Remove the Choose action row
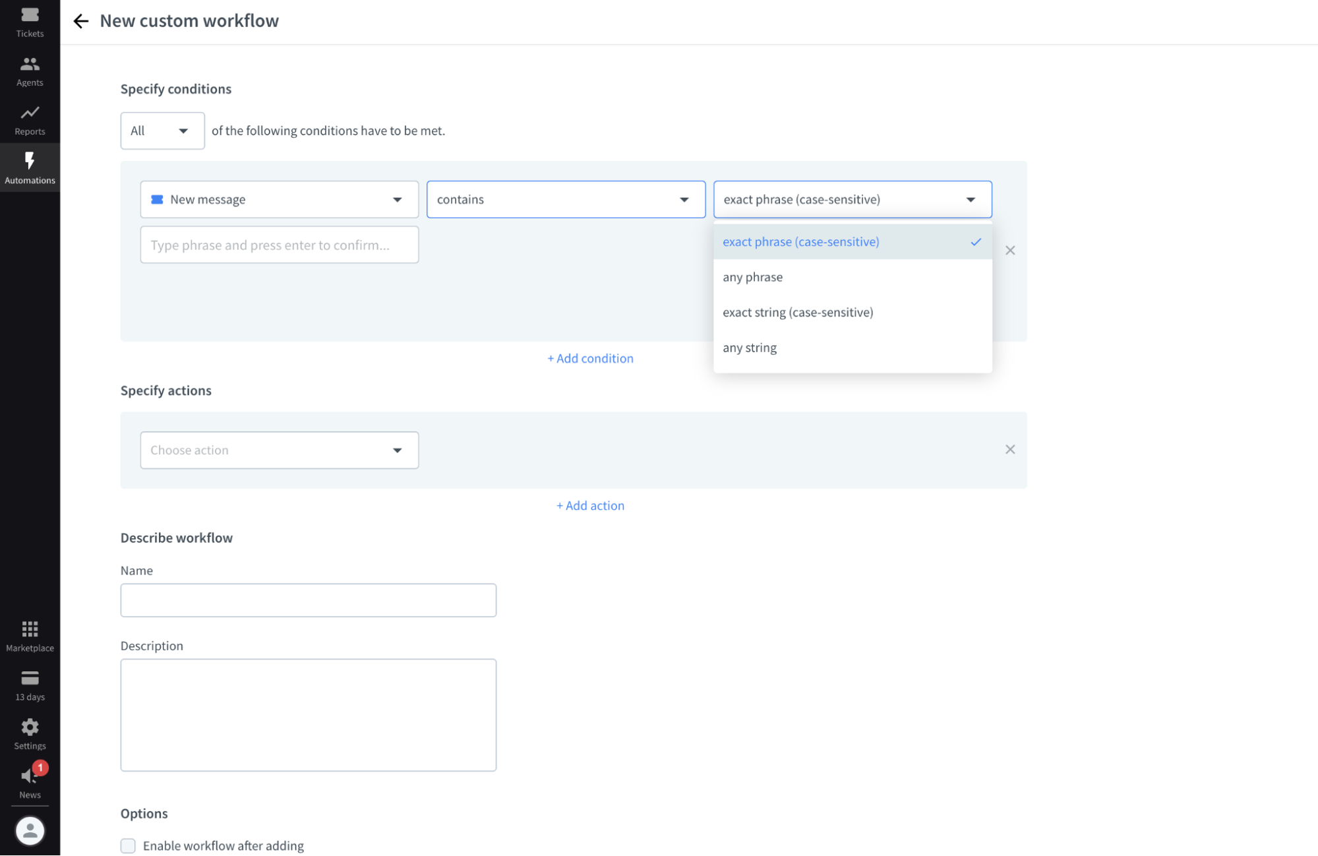1318x856 pixels. point(1010,449)
